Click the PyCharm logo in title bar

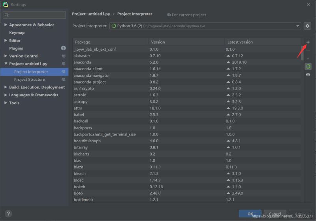pos(6,4)
